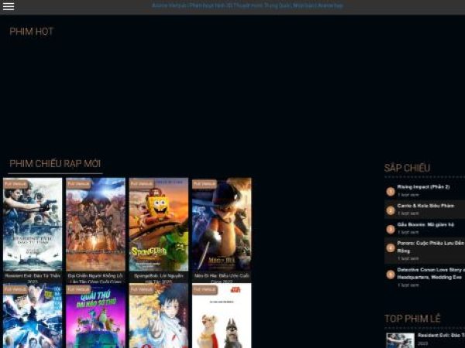The height and width of the screenshot is (348, 465).
Task: Click rank badge 2 in Sắp Chiếu
Action: 391,210
